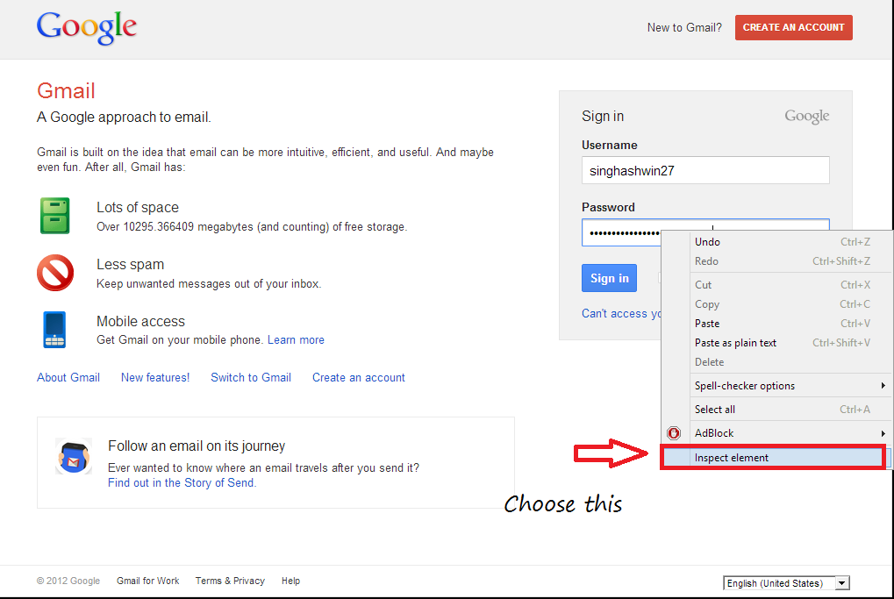Click the Less spam heading
894x599 pixels.
(130, 265)
